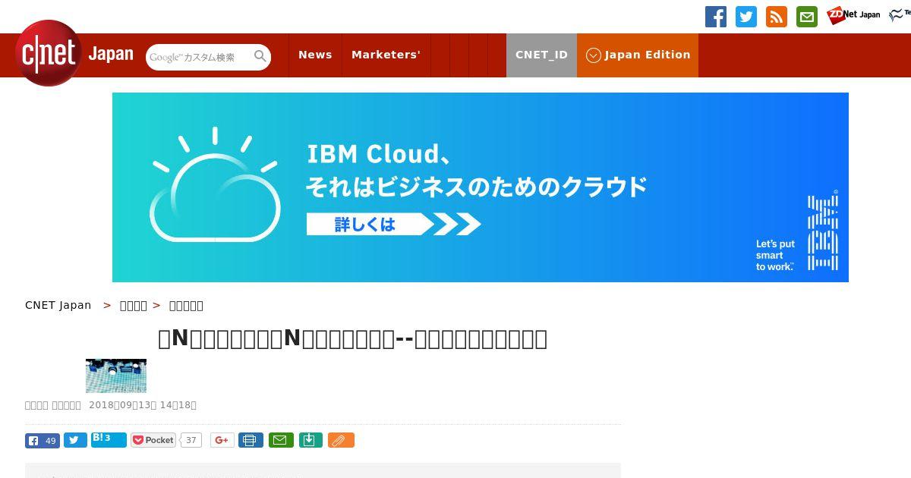
Task: Save the article to Pocket
Action: tap(153, 440)
